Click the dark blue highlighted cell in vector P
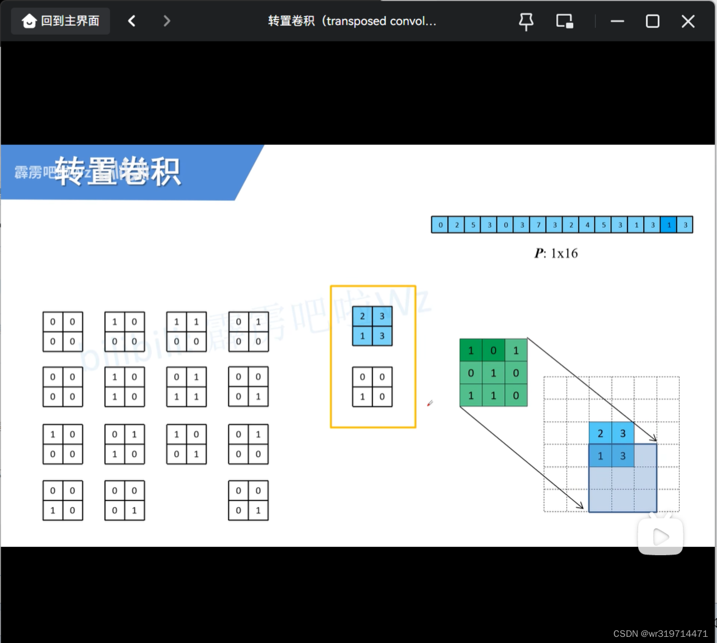The width and height of the screenshot is (717, 643). [x=669, y=224]
